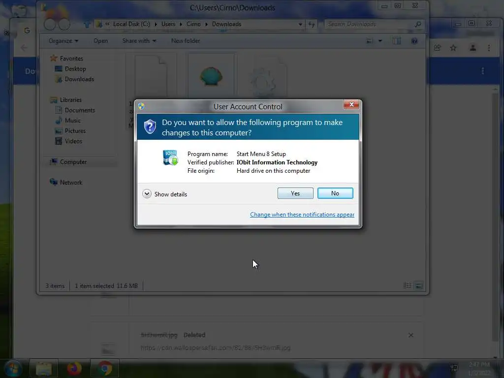
Task: Remove SH3wmR.jpg entry with its X button
Action: coord(411,335)
